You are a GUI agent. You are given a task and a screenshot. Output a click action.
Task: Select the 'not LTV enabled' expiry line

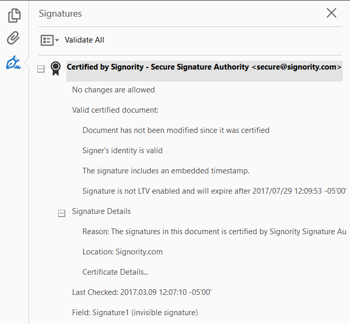coord(214,191)
